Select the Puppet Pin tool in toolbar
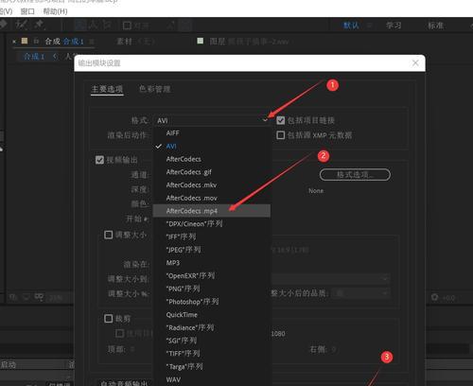 tap(40, 25)
